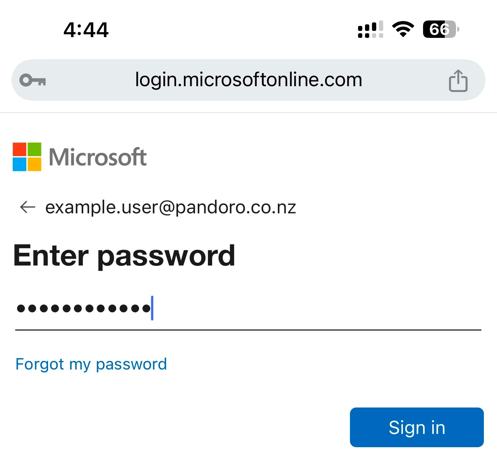This screenshot has height=458, width=497.
Task: Go back using the left arrow
Action: [x=27, y=207]
